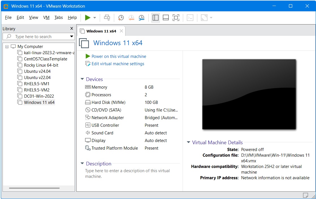This screenshot has height=199, width=316.
Task: Click the CD/DVD (SATA) device icon
Action: 88,110
